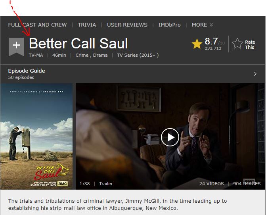Add Better Call Saul to watchlist
Screen dimensions: 266x215
pyautogui.click(x=16, y=47)
